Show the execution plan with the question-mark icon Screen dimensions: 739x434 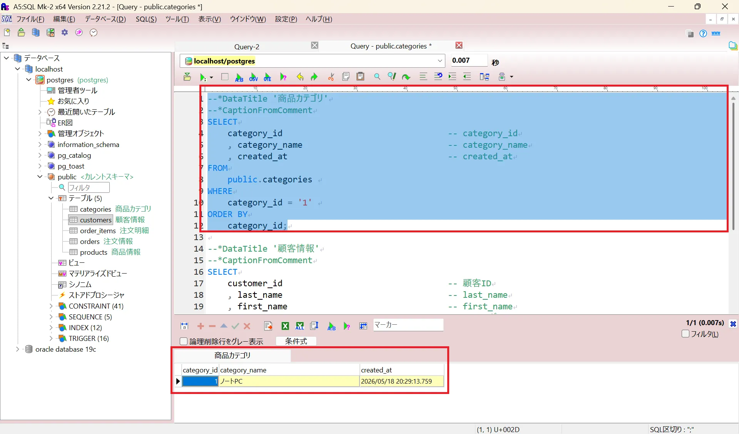coord(283,77)
